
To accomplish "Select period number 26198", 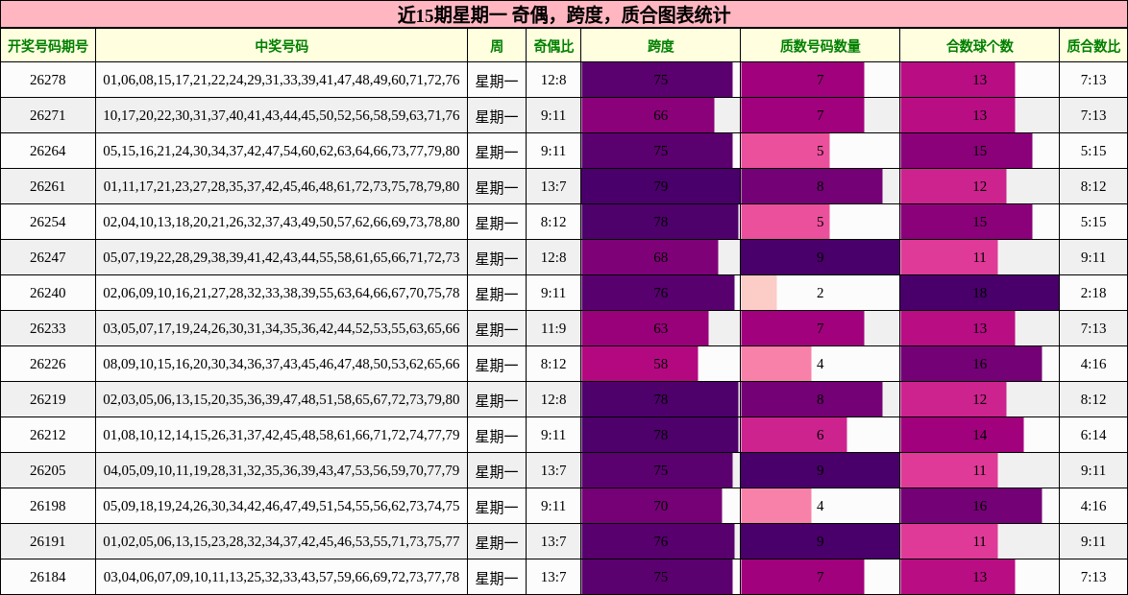I will pyautogui.click(x=47, y=507).
